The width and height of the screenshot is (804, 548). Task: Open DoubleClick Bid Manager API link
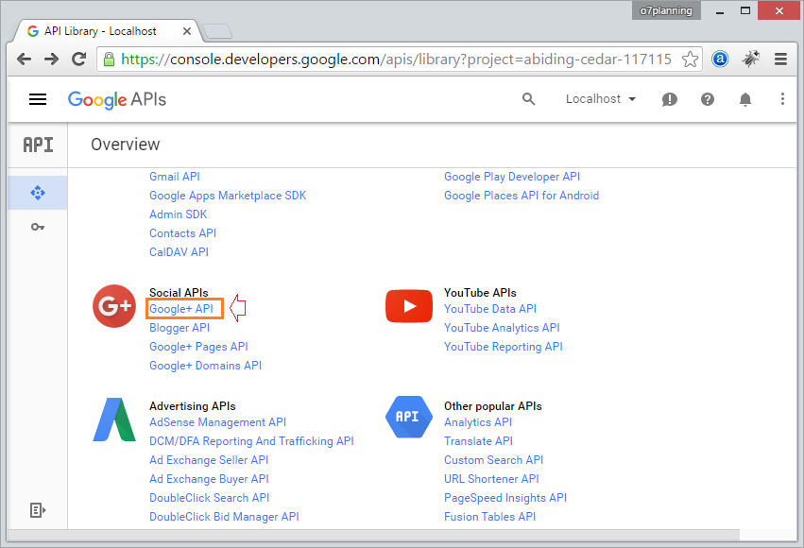224,517
